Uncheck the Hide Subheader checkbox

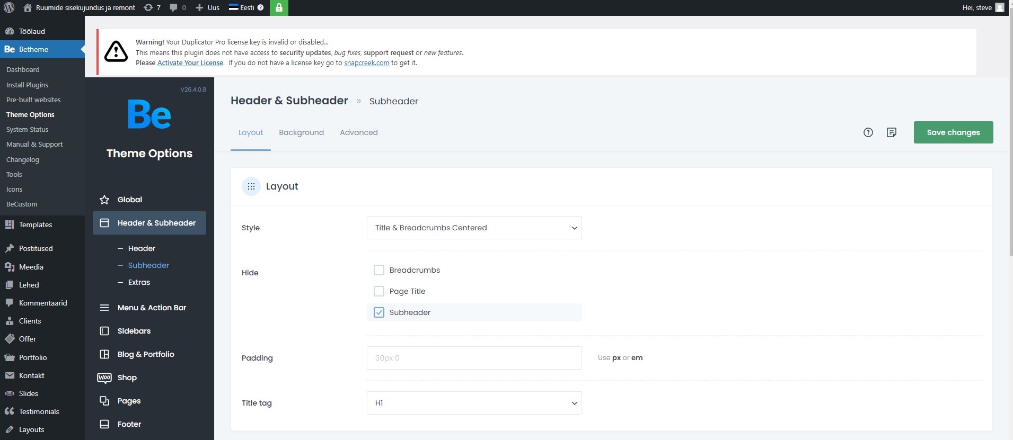(x=379, y=312)
